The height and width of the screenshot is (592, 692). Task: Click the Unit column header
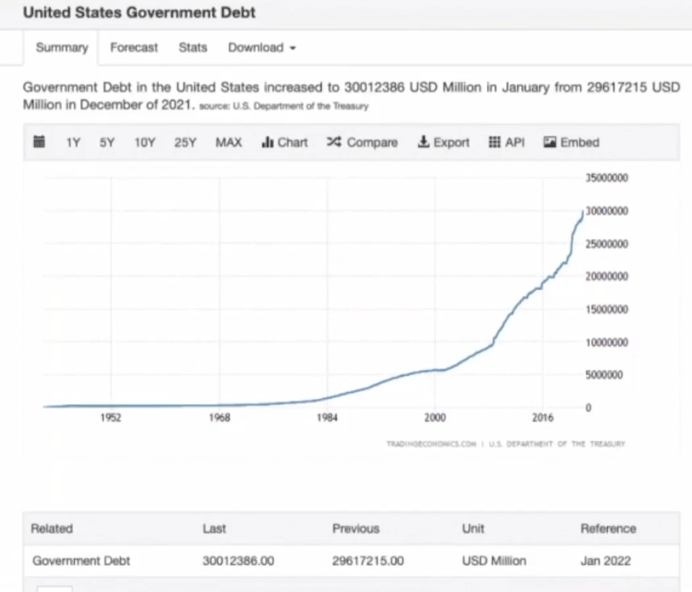[473, 529]
